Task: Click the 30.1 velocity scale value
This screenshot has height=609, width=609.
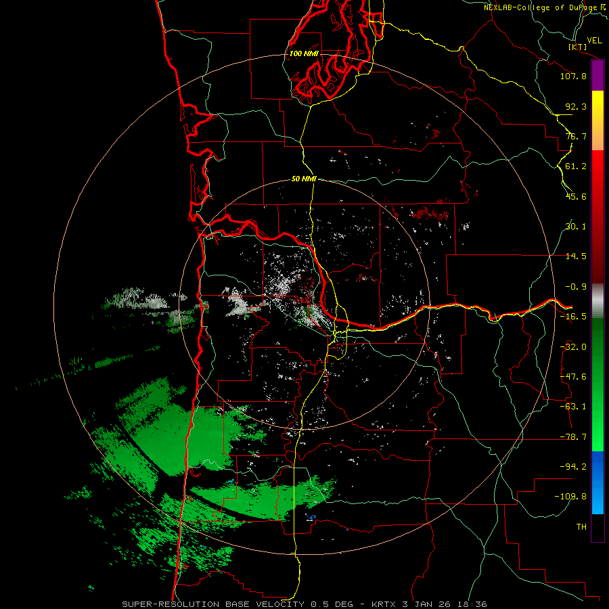Action: tap(576, 227)
